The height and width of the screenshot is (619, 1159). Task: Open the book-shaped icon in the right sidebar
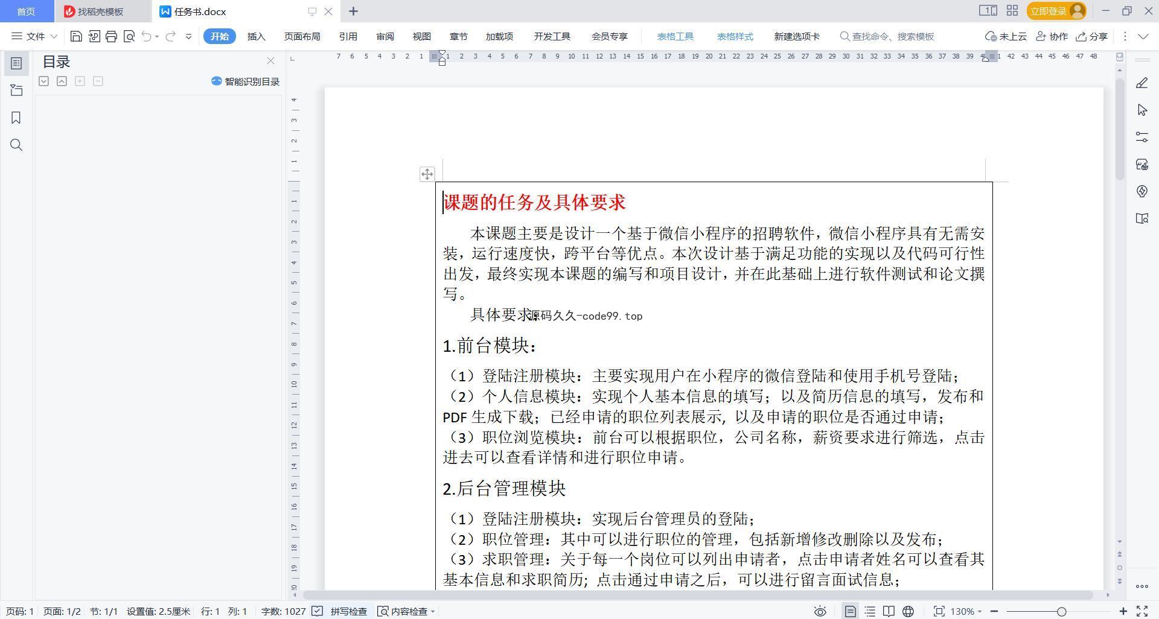[x=1141, y=218]
